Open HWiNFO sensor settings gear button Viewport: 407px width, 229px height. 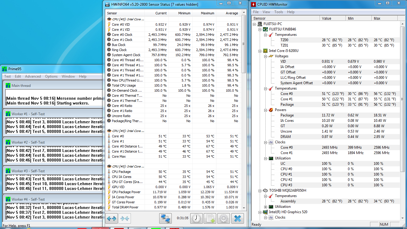(x=224, y=219)
